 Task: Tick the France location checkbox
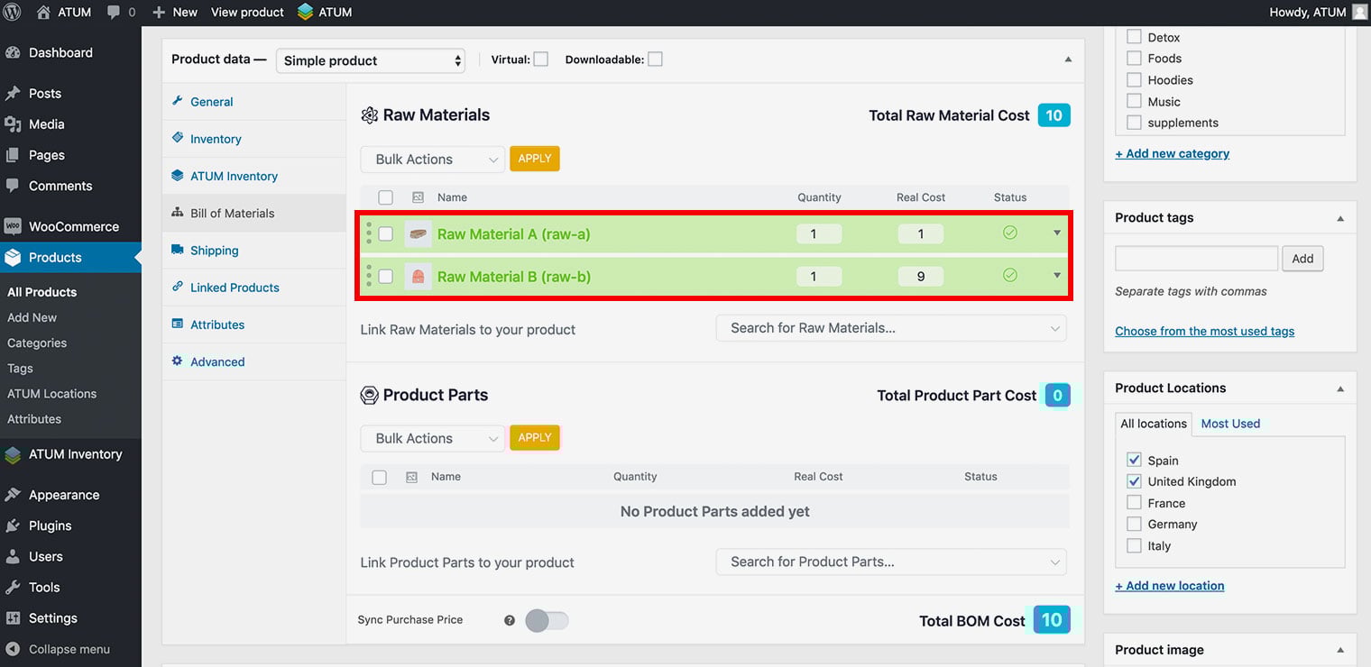click(x=1135, y=503)
